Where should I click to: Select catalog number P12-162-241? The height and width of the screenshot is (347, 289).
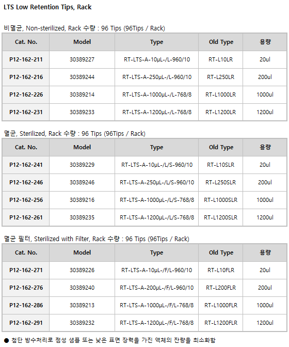click(x=26, y=165)
